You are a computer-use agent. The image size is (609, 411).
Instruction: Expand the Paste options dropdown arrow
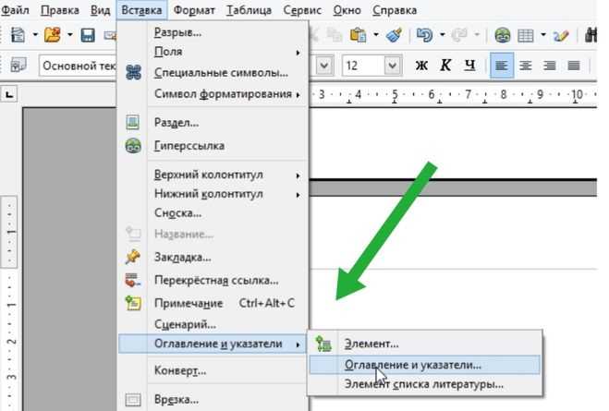point(376,35)
